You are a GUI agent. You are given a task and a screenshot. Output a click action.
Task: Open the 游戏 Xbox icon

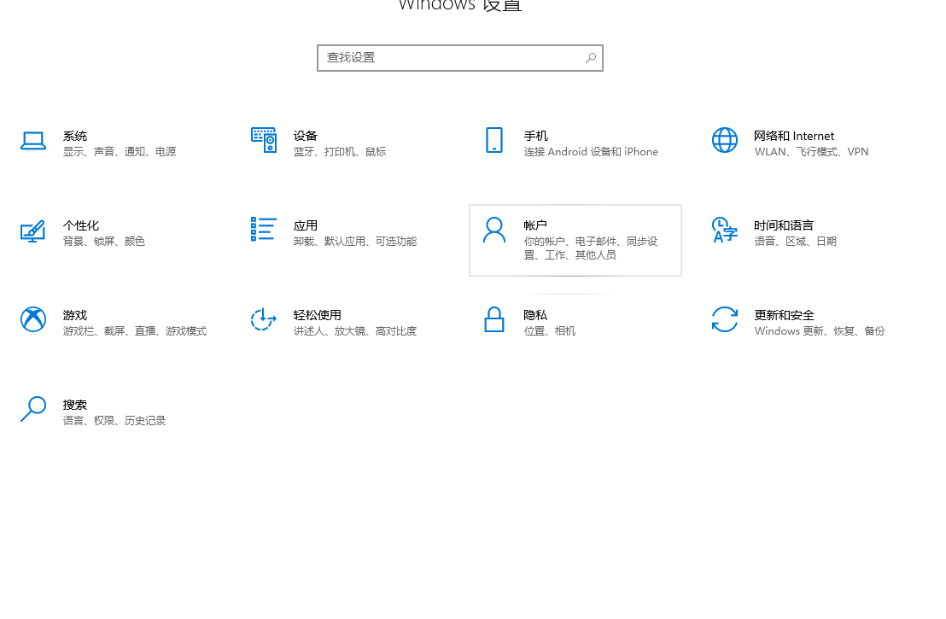(33, 320)
